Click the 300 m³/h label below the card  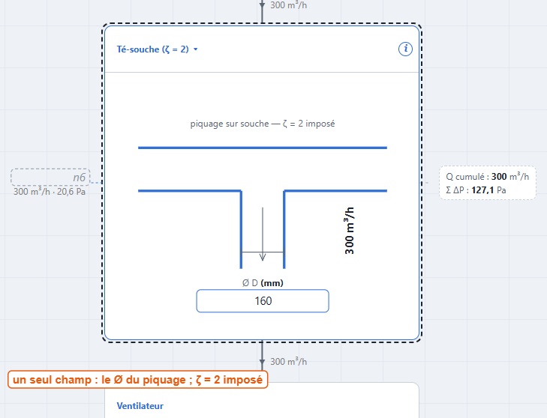(288, 362)
